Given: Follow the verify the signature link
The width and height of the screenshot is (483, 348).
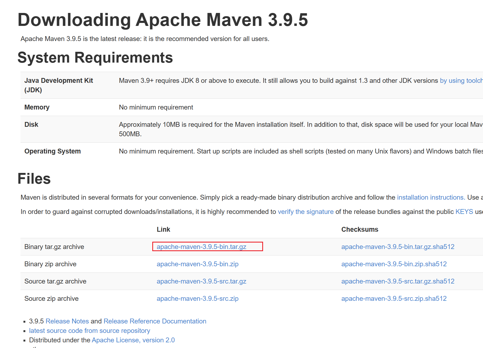Looking at the screenshot, I should click(x=306, y=212).
